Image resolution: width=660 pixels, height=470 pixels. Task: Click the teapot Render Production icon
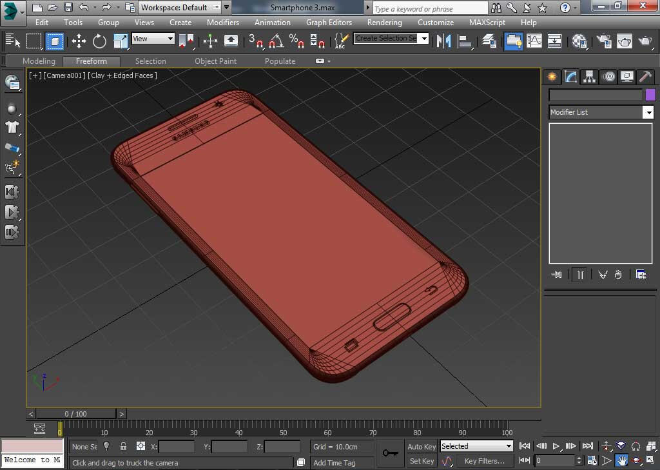click(645, 41)
